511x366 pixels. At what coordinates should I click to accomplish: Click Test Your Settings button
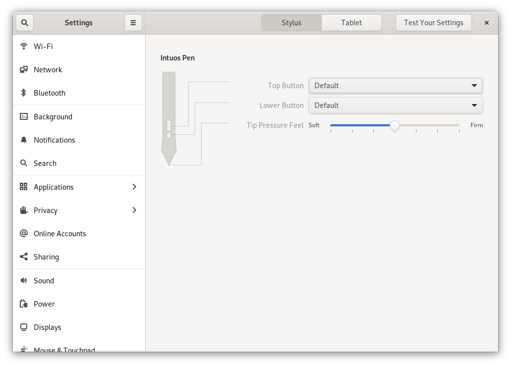pyautogui.click(x=433, y=23)
